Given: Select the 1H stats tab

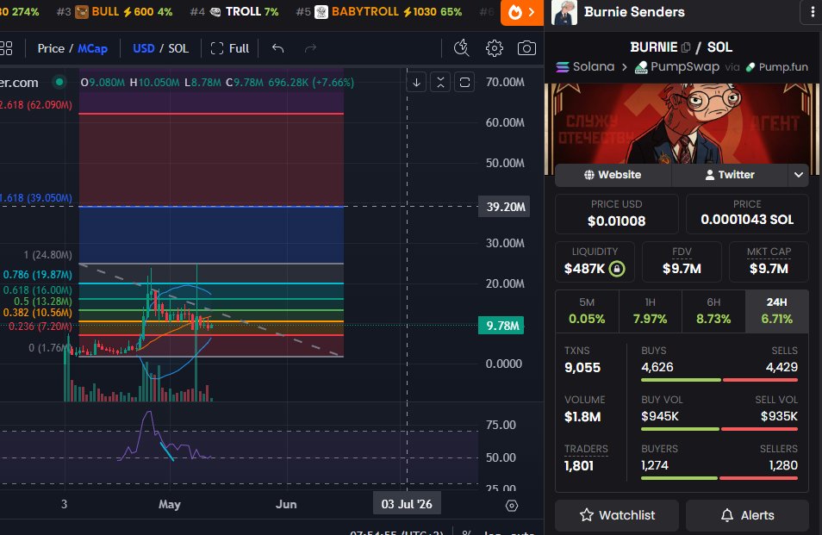Looking at the screenshot, I should 650,311.
